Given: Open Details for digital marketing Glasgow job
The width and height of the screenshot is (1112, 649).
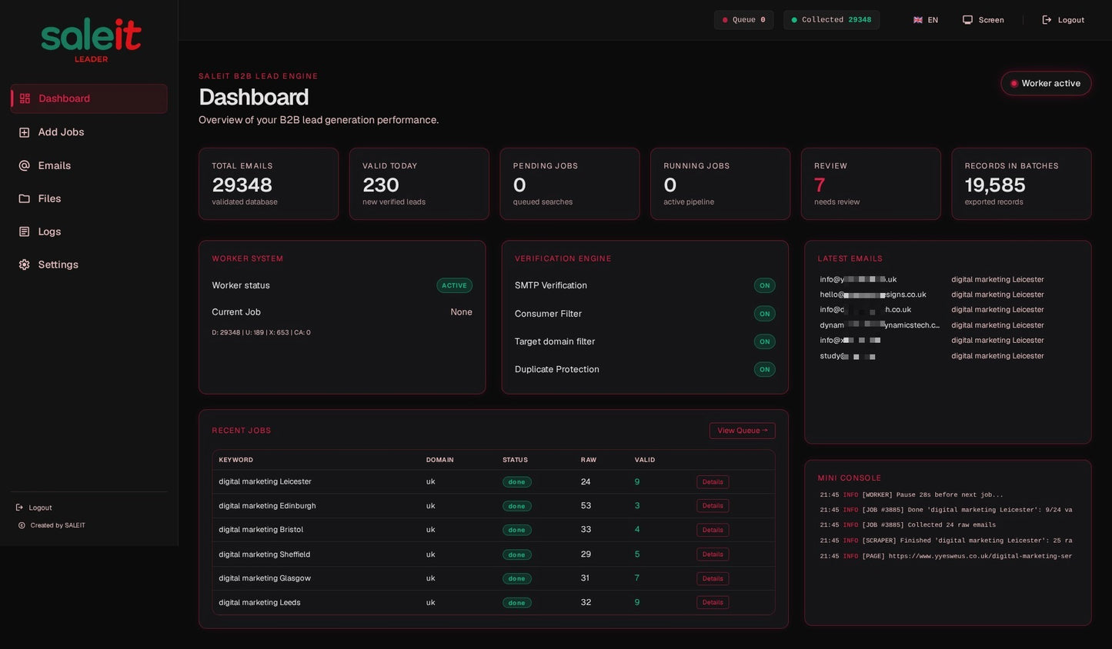Looking at the screenshot, I should tap(713, 578).
